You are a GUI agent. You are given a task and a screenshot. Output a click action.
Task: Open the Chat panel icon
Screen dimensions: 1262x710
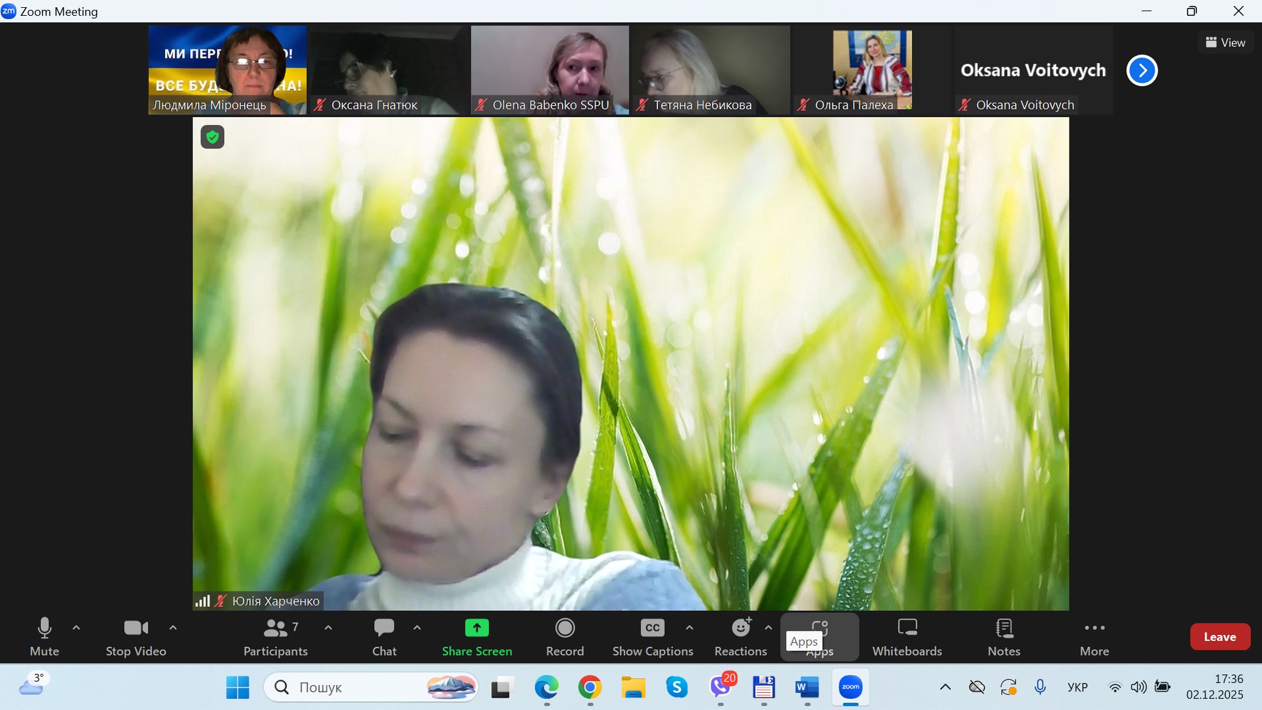click(384, 628)
